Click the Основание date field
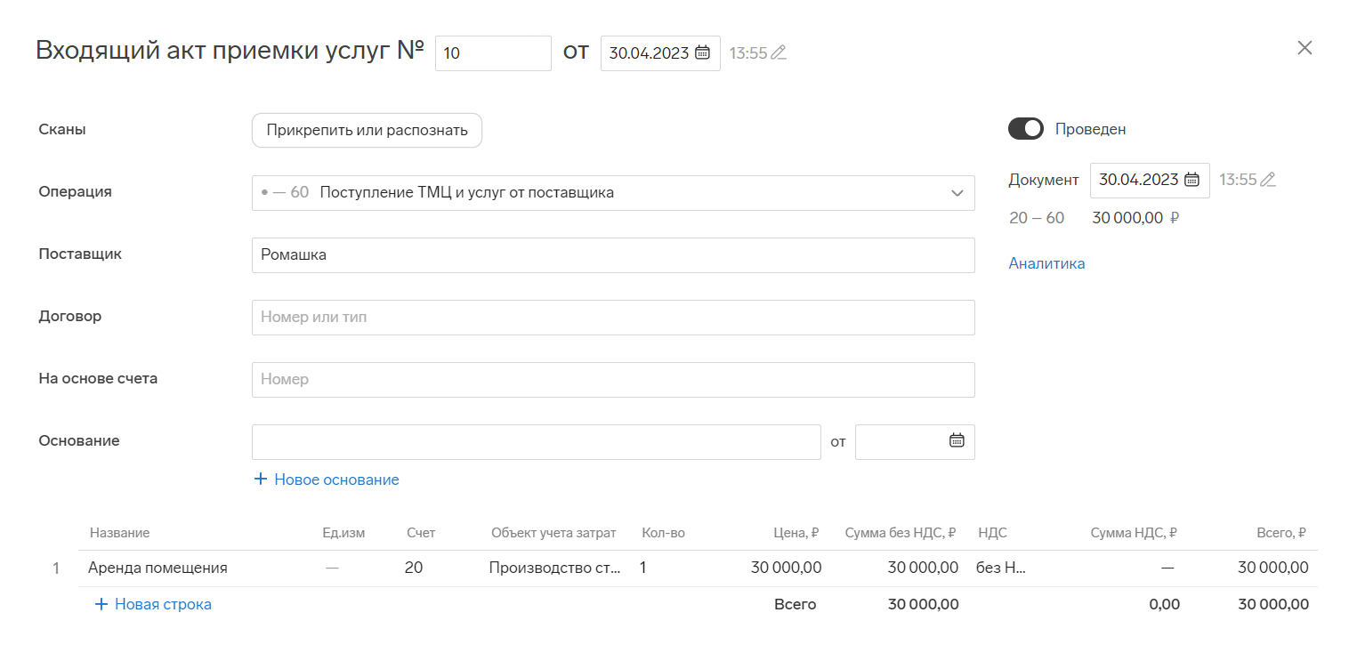The width and height of the screenshot is (1349, 653). [915, 442]
